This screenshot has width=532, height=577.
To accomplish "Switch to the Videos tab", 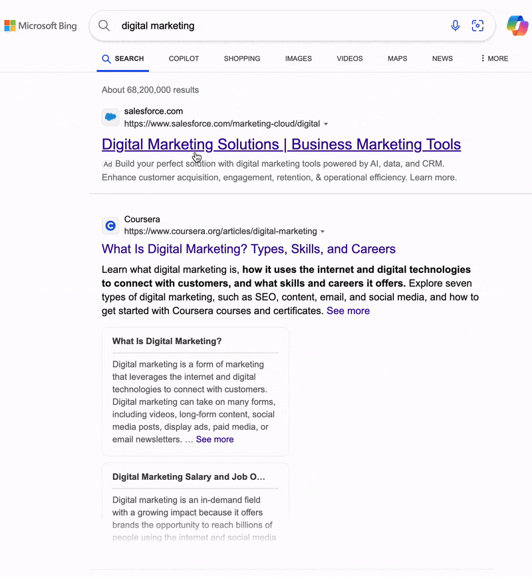I will 350,59.
